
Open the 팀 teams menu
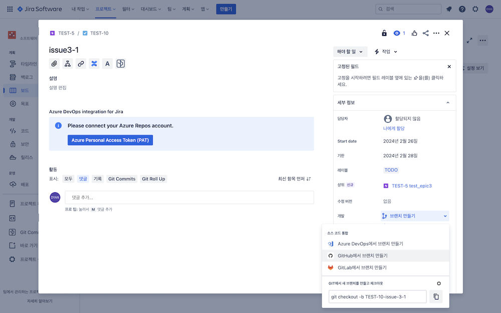(171, 9)
